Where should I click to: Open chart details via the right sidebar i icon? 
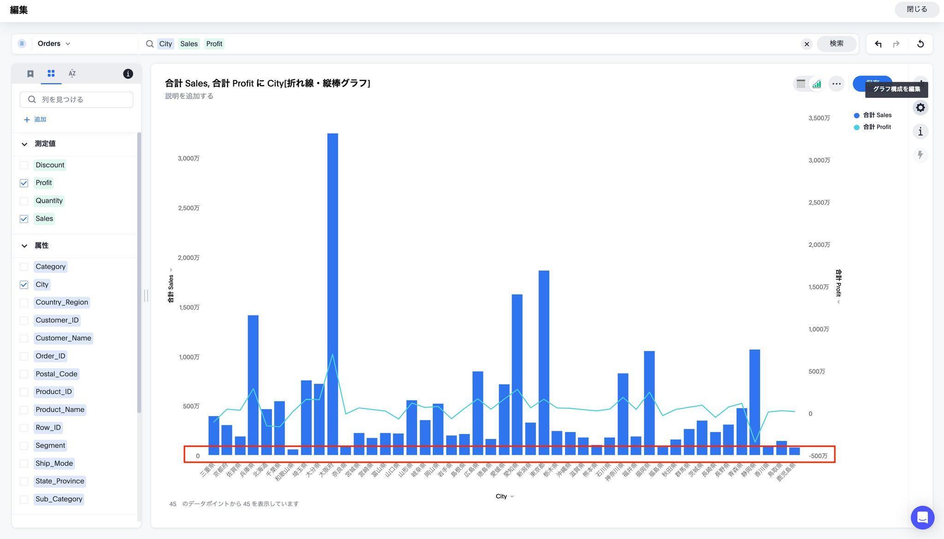tap(920, 132)
